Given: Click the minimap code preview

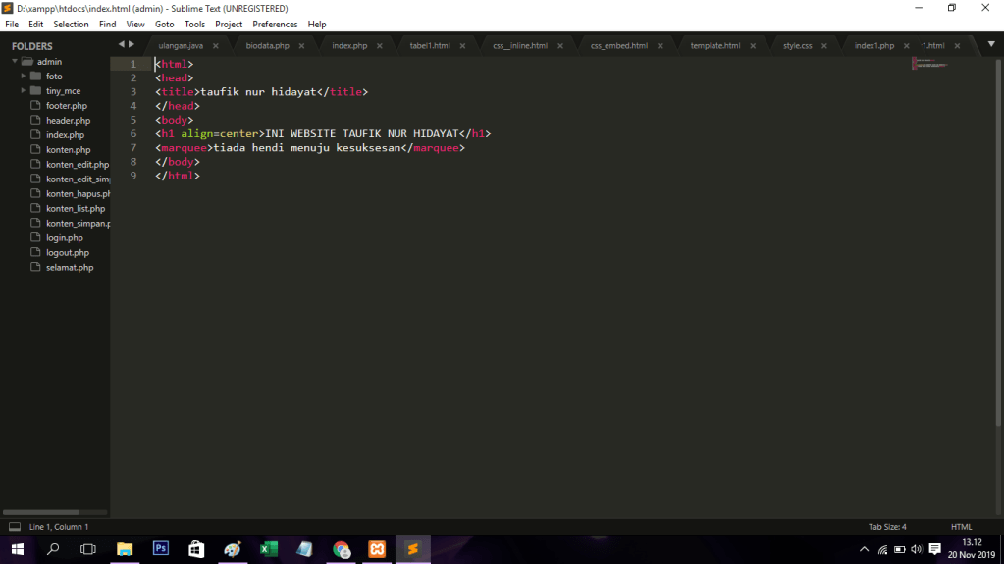Looking at the screenshot, I should pos(930,65).
